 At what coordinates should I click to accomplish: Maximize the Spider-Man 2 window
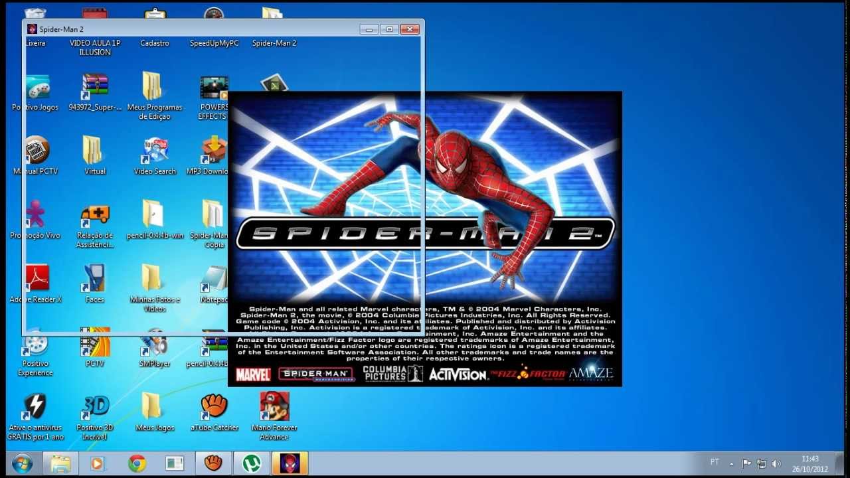pos(389,29)
